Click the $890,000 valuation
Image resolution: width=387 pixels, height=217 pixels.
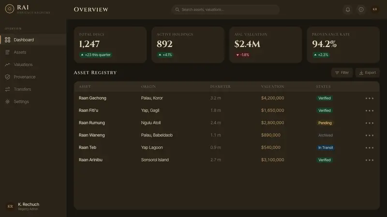coord(270,135)
